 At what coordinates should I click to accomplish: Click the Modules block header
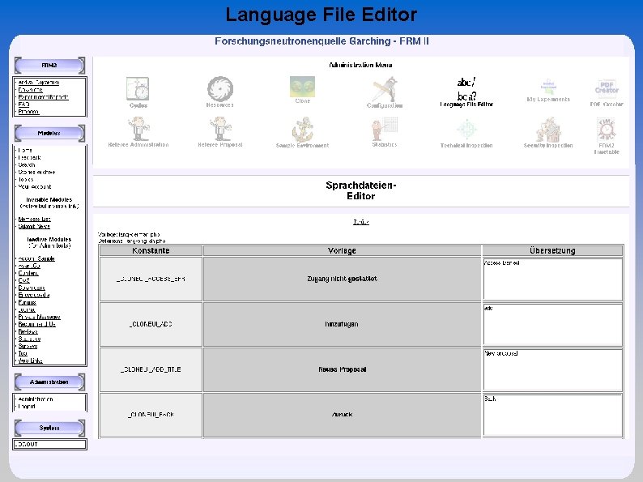(x=49, y=134)
